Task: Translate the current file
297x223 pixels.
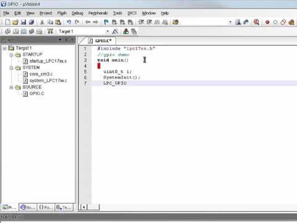Action: pos(7,32)
